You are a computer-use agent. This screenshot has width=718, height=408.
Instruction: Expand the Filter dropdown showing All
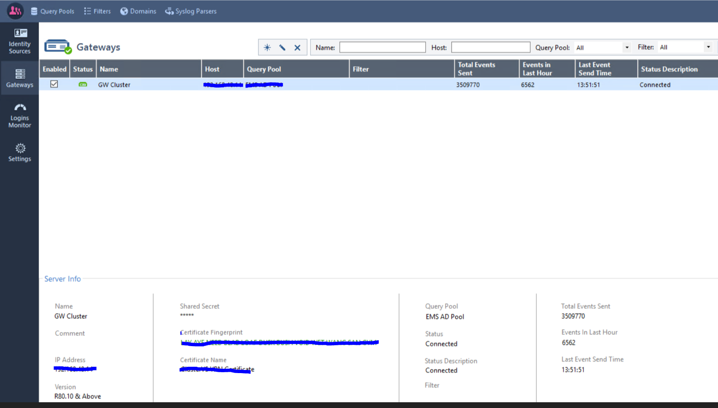click(x=708, y=47)
